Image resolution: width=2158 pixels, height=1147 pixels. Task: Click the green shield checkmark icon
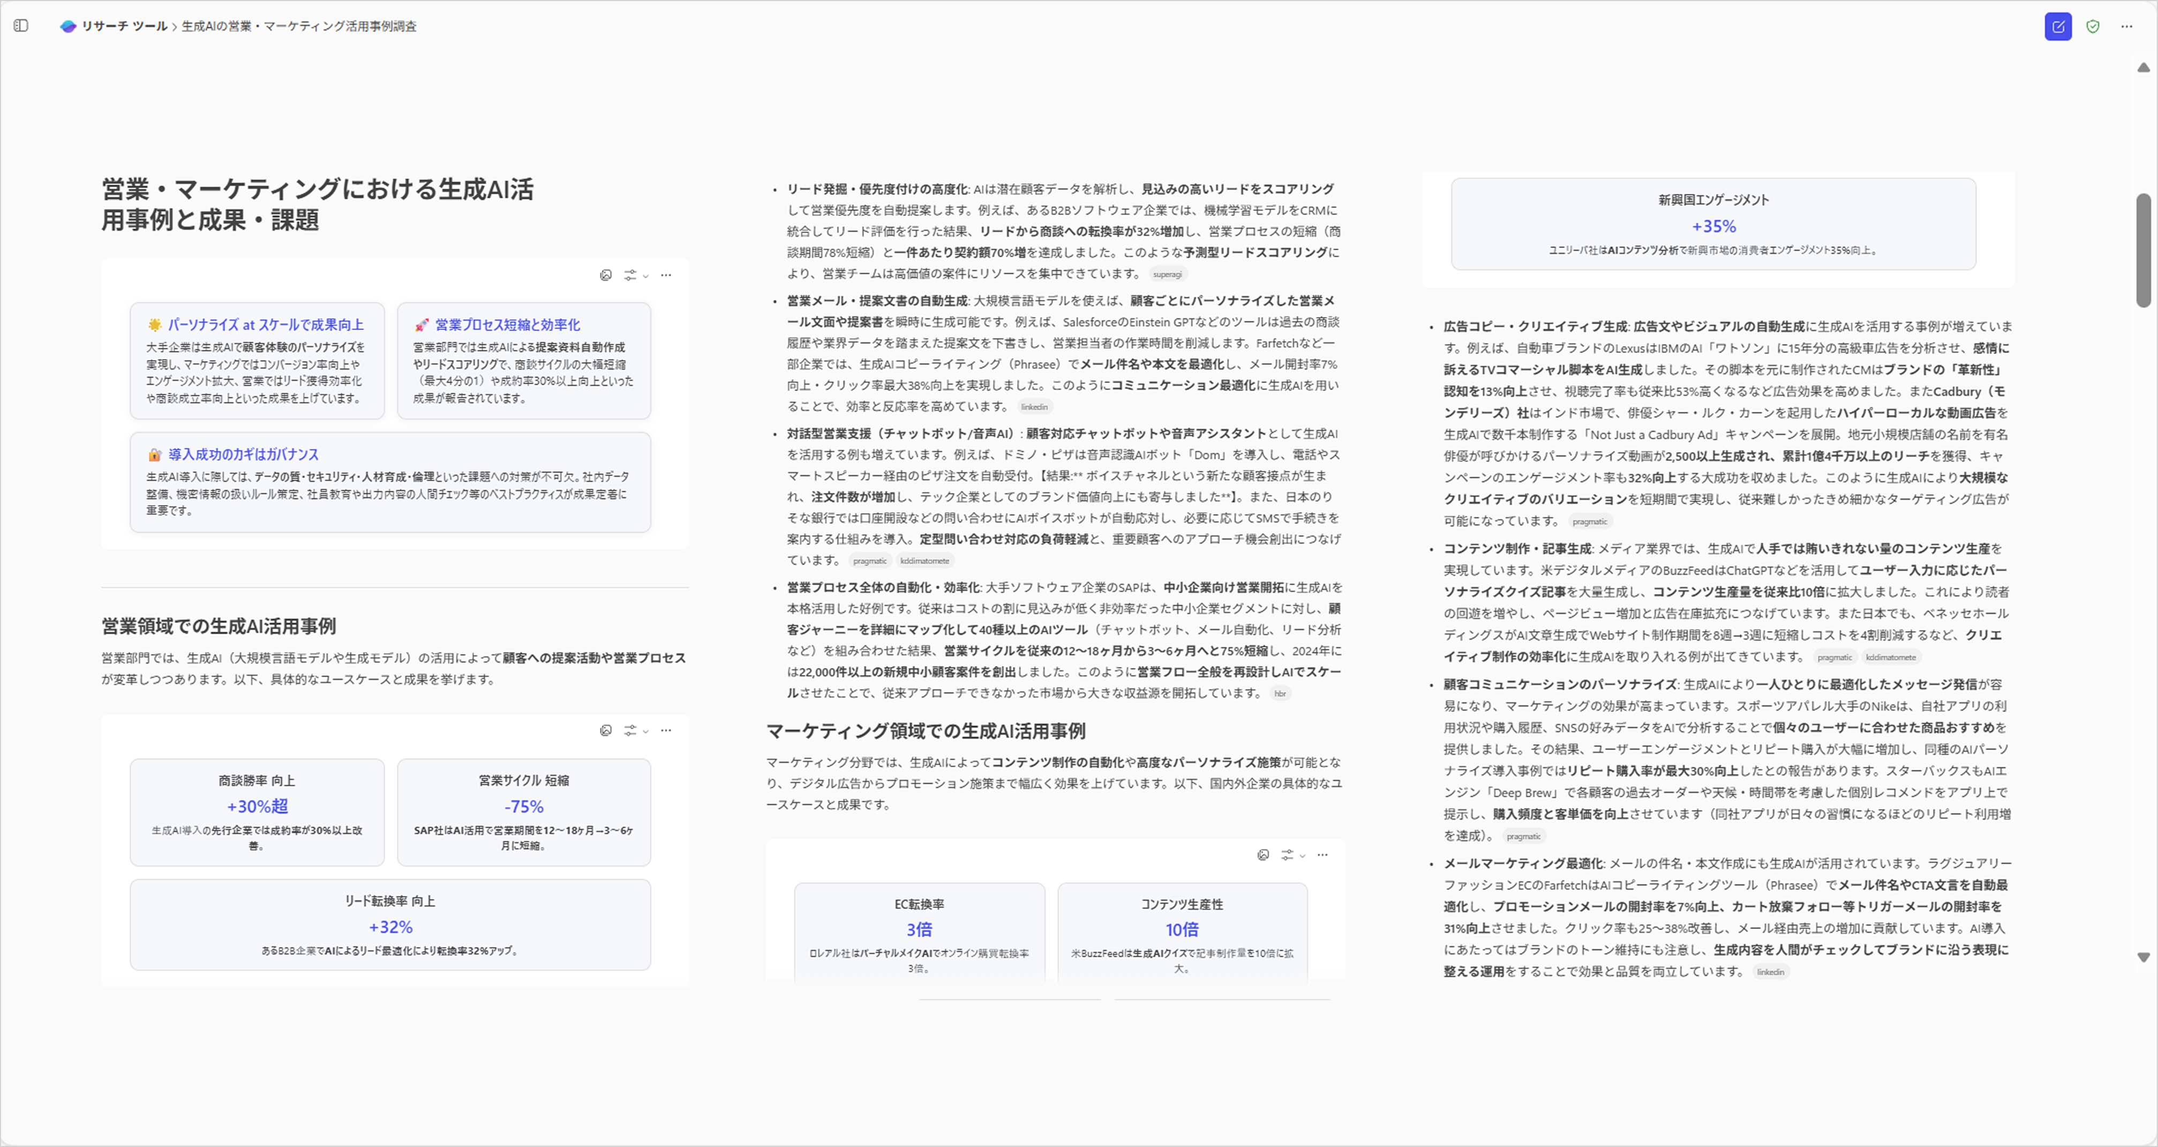[2093, 26]
